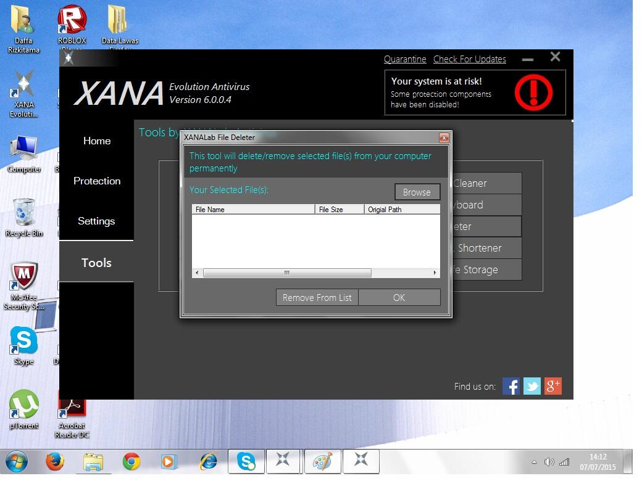Open XANA Evolution desktop shortcut
The height and width of the screenshot is (481, 642).
click(23, 93)
